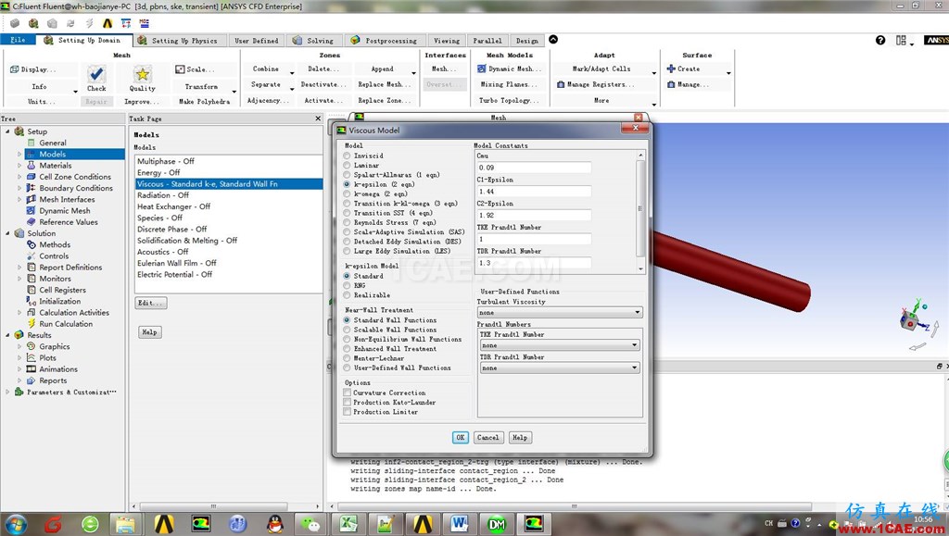Collapse the Solution tree node

click(x=7, y=233)
